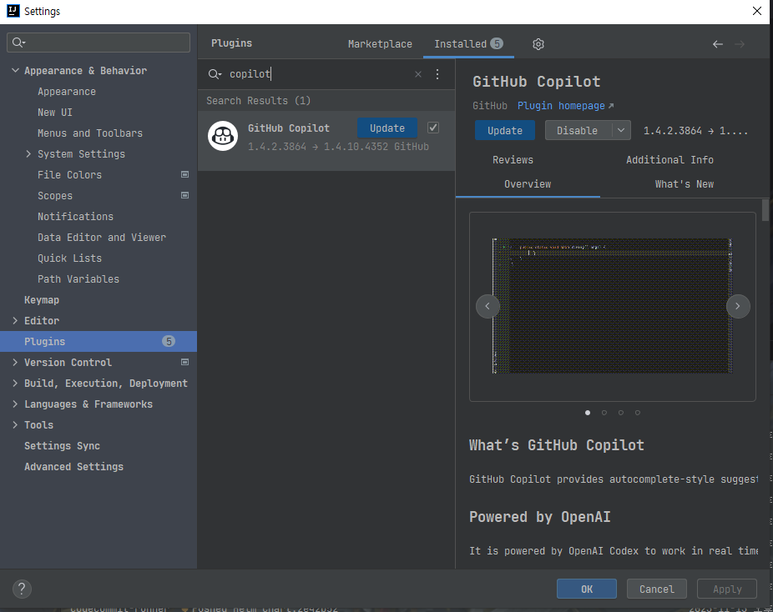Show the previous screenshot in the carousel

point(488,306)
